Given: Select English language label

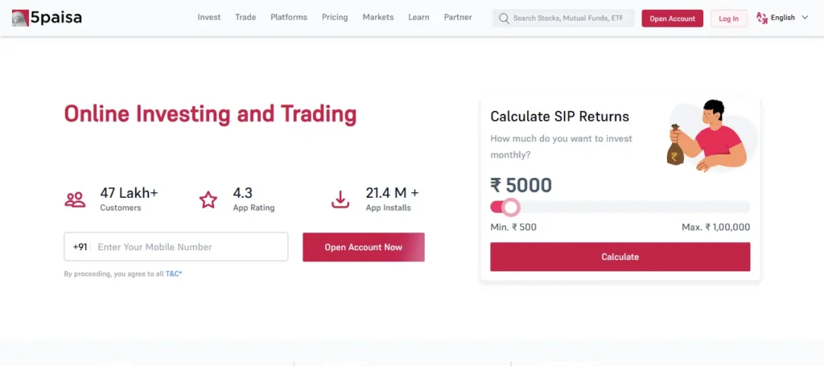Looking at the screenshot, I should coord(782,18).
